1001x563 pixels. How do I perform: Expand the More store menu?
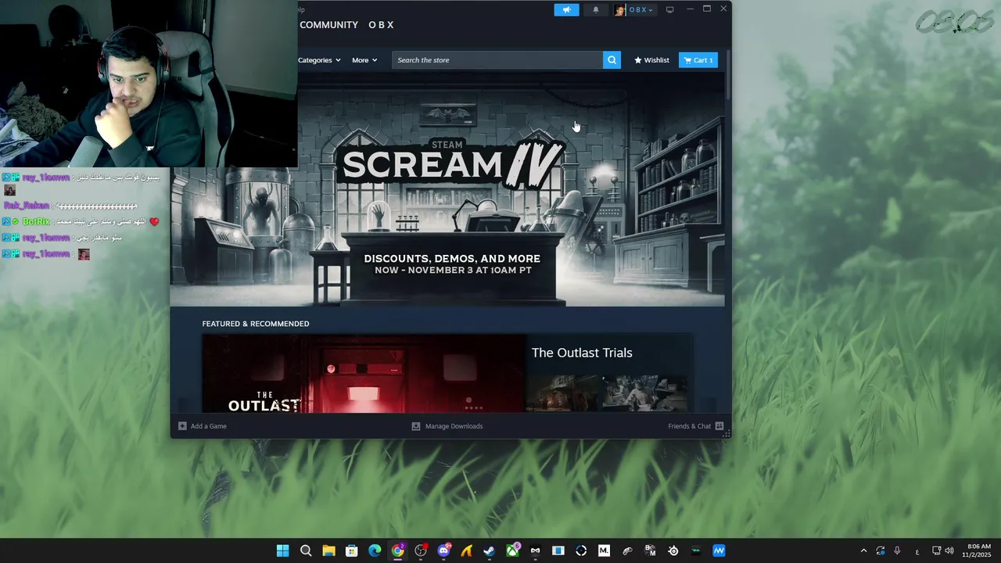pos(364,60)
